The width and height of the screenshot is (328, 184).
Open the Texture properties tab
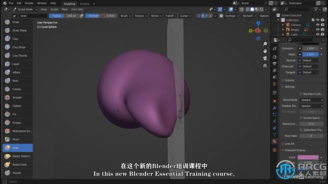click(275, 150)
